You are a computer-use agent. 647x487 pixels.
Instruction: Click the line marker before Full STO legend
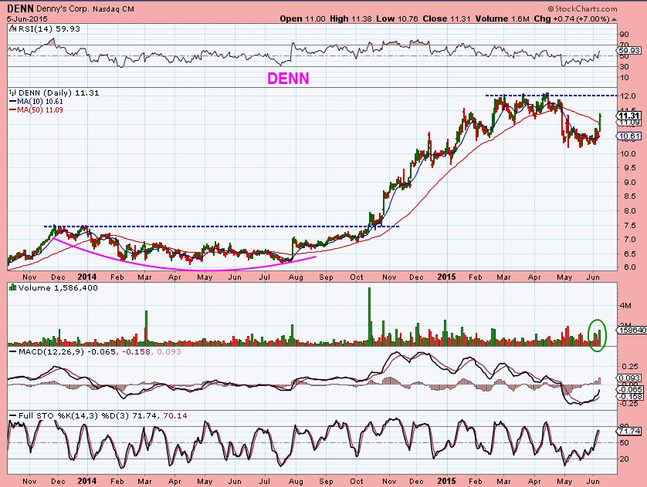click(13, 416)
